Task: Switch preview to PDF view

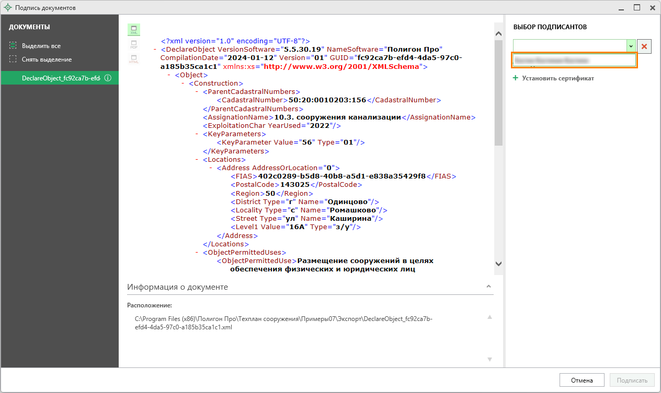Action: click(x=134, y=44)
